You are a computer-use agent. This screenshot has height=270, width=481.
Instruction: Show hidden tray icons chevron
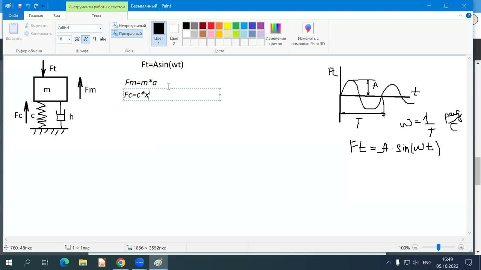[x=389, y=262]
